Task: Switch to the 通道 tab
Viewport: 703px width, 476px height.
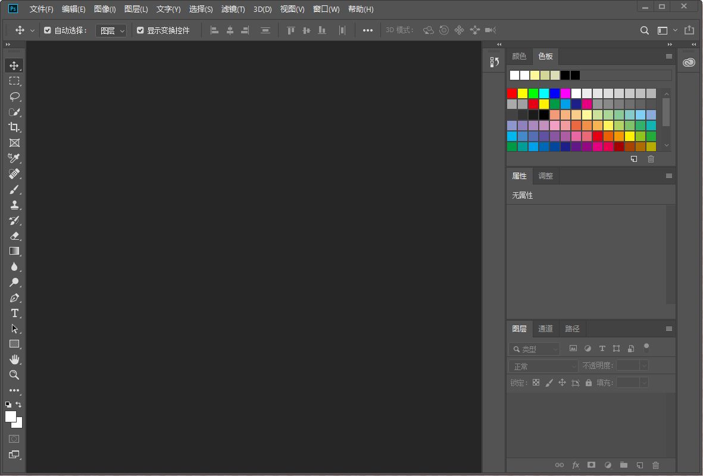Action: tap(546, 329)
